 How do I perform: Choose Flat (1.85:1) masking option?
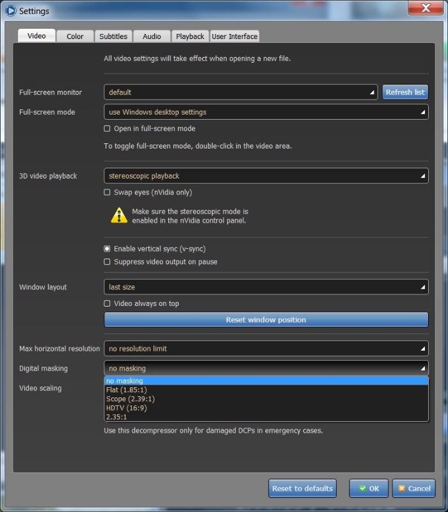[266, 390]
